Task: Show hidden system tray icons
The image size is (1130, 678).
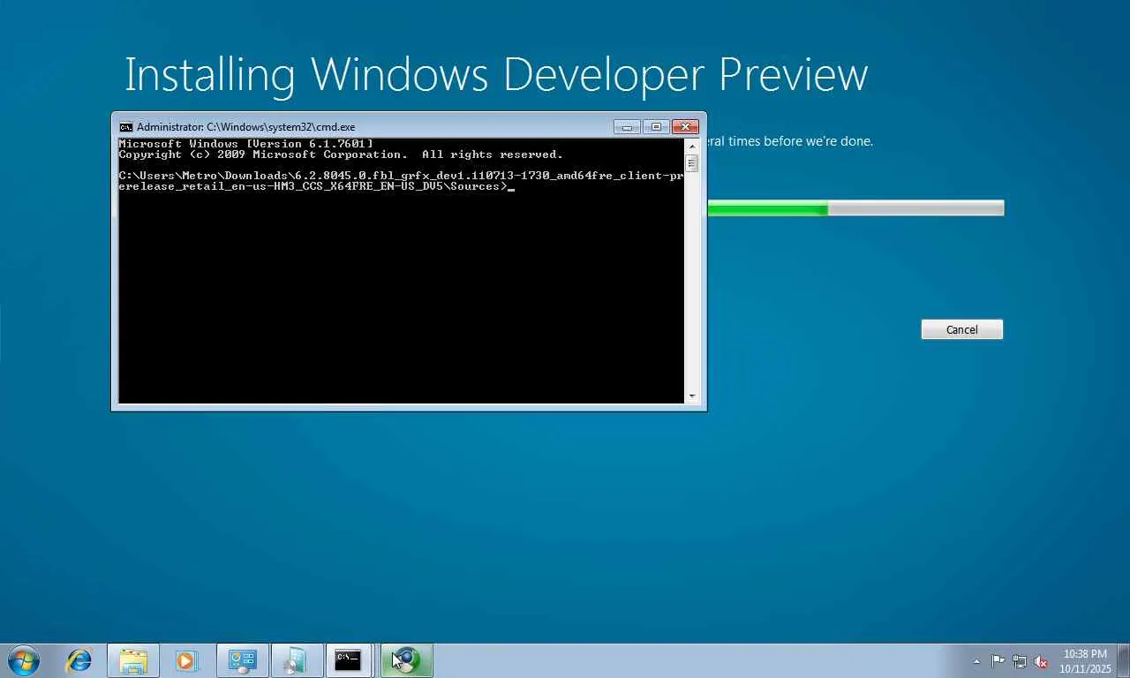Action: click(x=976, y=661)
